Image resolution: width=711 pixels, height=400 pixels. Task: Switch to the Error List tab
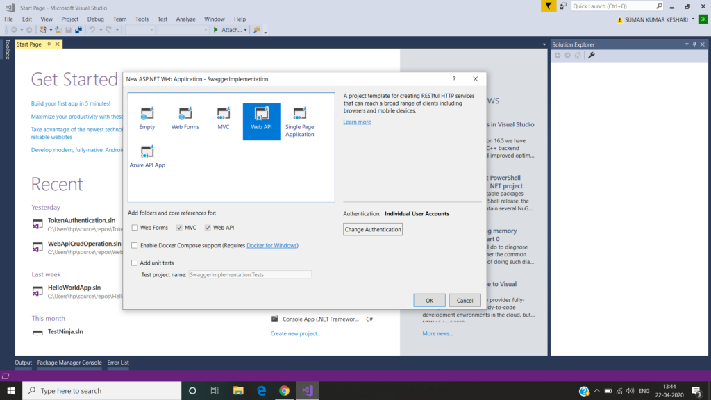(118, 362)
